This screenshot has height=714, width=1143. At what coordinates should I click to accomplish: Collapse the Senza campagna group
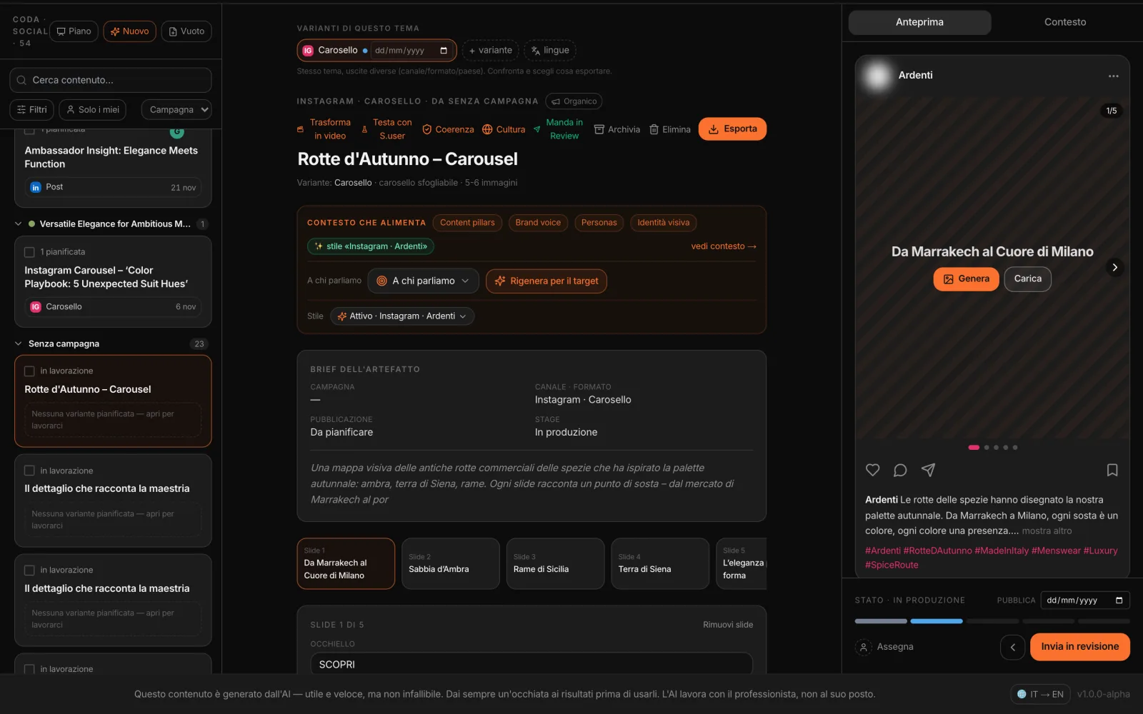[x=19, y=343]
